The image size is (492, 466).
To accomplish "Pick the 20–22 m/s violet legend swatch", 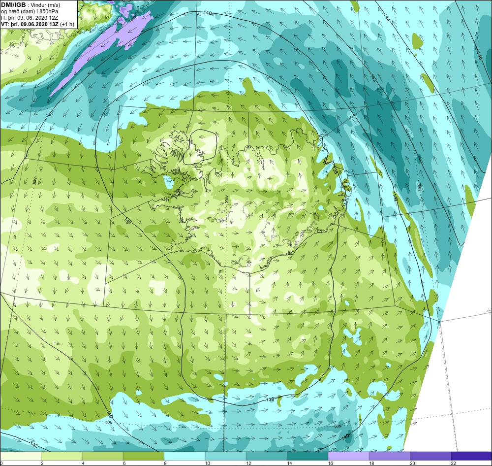I will 430,456.
